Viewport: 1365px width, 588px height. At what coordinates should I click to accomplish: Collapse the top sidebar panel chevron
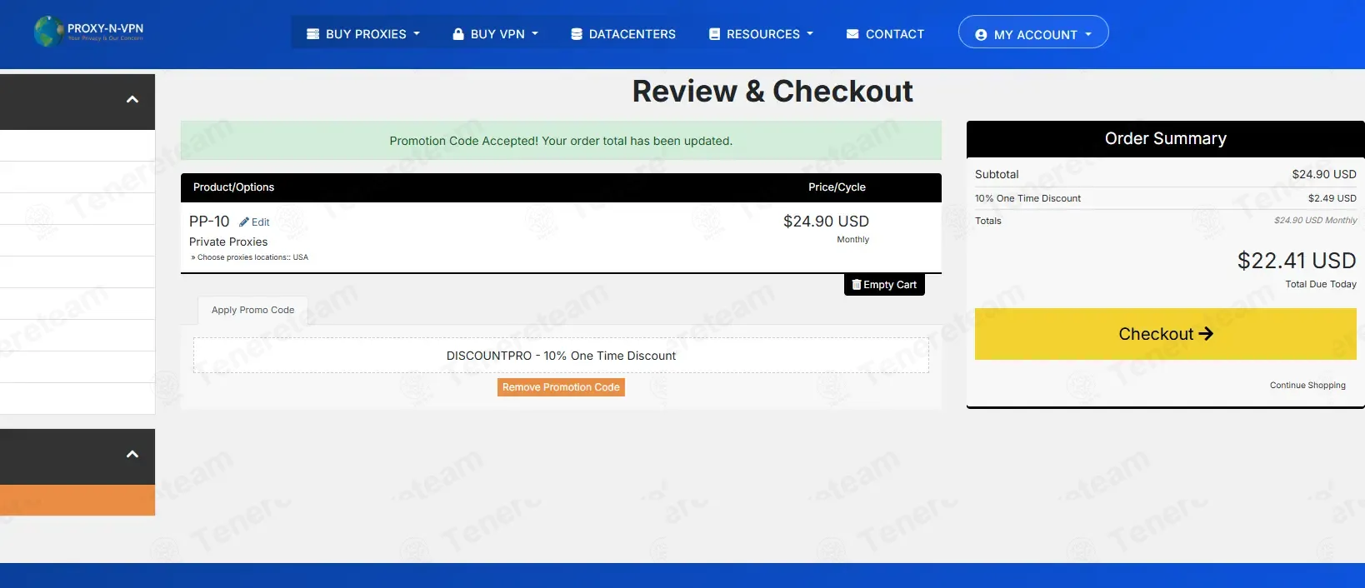click(132, 100)
